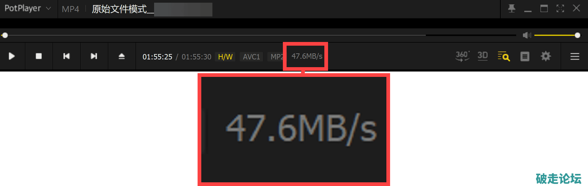Open file with the eject icon
This screenshot has height=186, width=588.
click(122, 56)
